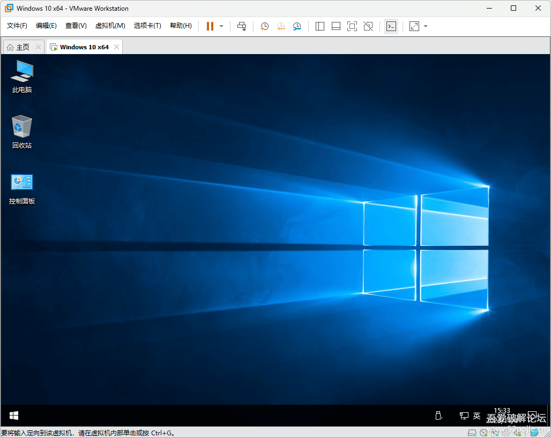This screenshot has height=438, width=551.
Task: Open the 选项卡(T) menu
Action: pyautogui.click(x=147, y=26)
